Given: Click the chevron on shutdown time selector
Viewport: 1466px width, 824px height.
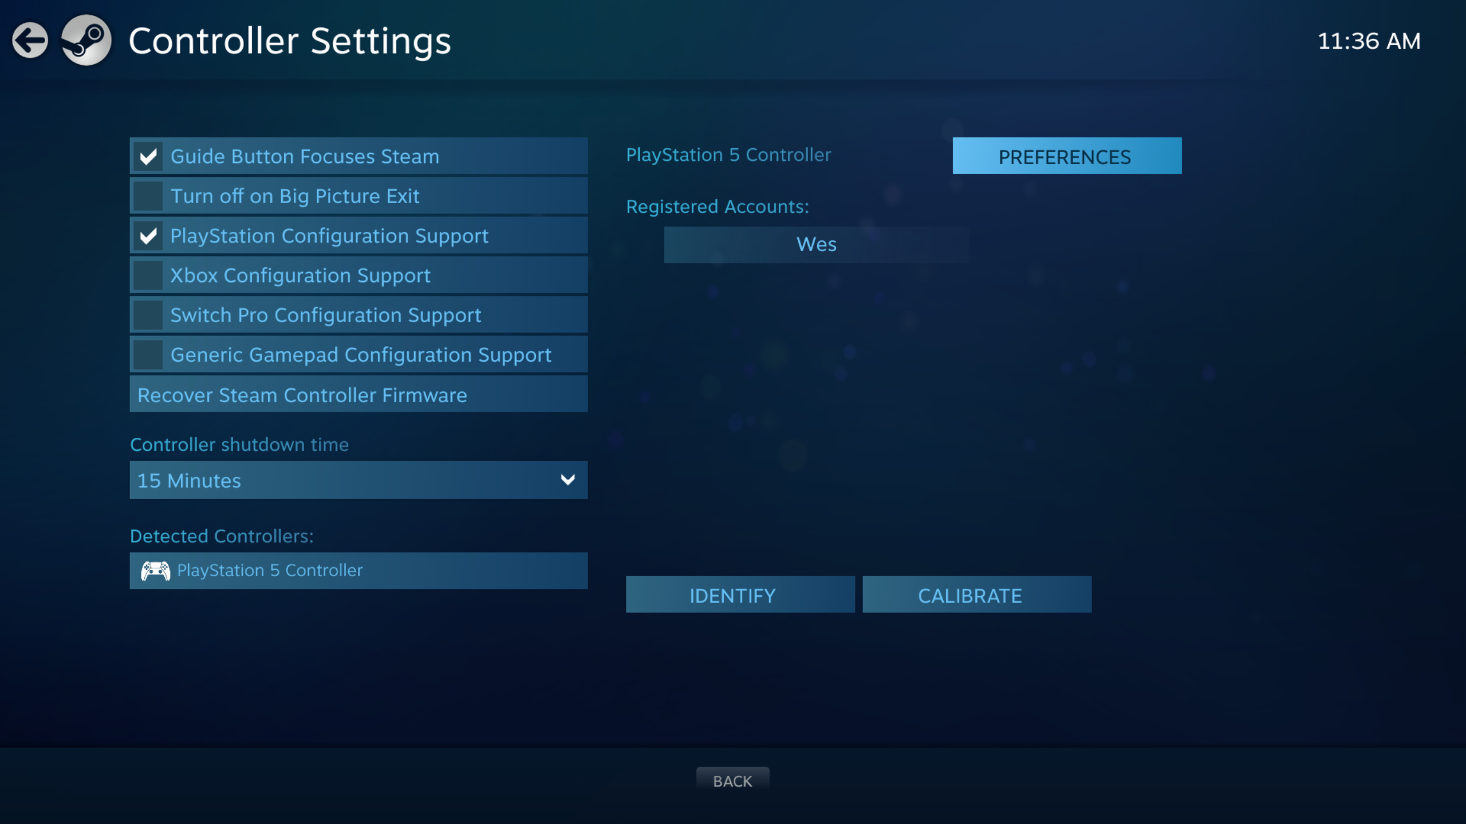Looking at the screenshot, I should 568,481.
